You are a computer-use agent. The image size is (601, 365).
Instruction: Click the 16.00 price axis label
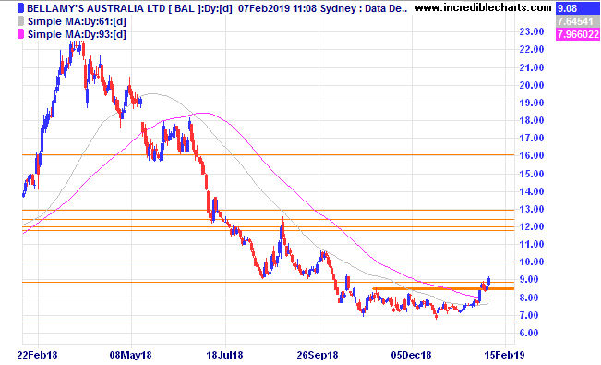pos(531,155)
